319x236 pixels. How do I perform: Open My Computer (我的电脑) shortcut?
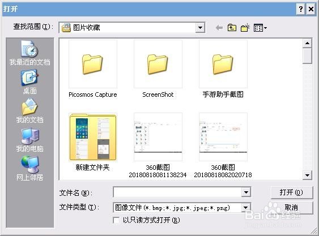pos(29,140)
